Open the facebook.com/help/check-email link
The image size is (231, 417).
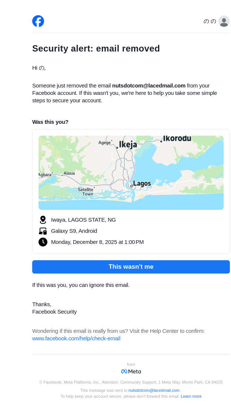(x=76, y=338)
